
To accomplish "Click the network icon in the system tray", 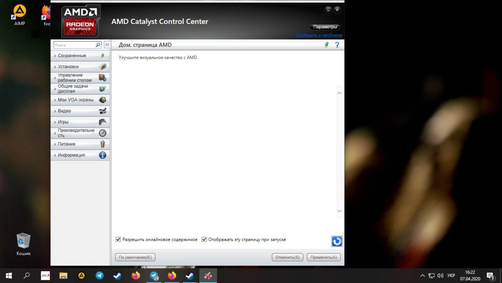I will (431, 276).
